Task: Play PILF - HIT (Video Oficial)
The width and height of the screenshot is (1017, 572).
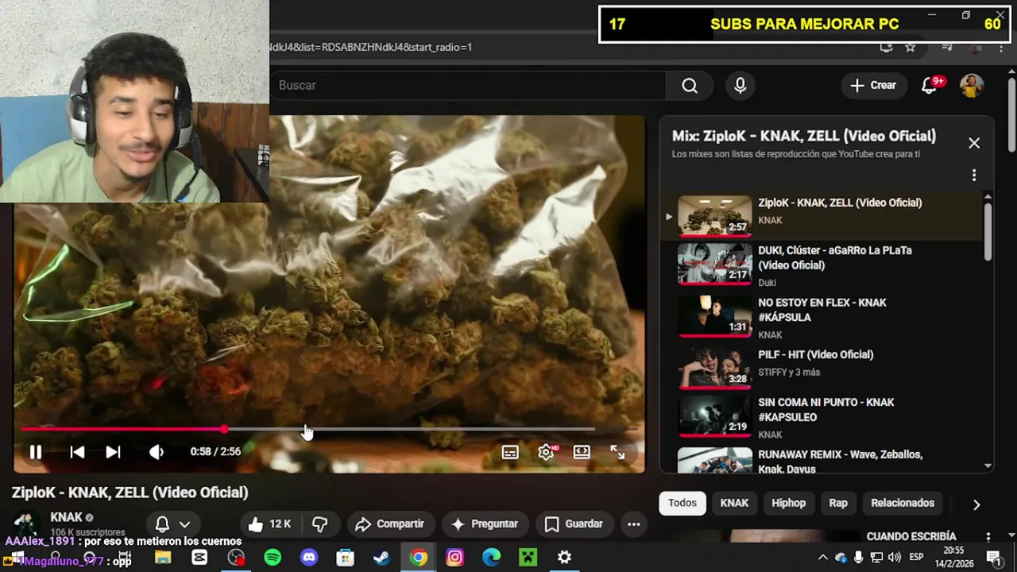Action: pyautogui.click(x=822, y=366)
